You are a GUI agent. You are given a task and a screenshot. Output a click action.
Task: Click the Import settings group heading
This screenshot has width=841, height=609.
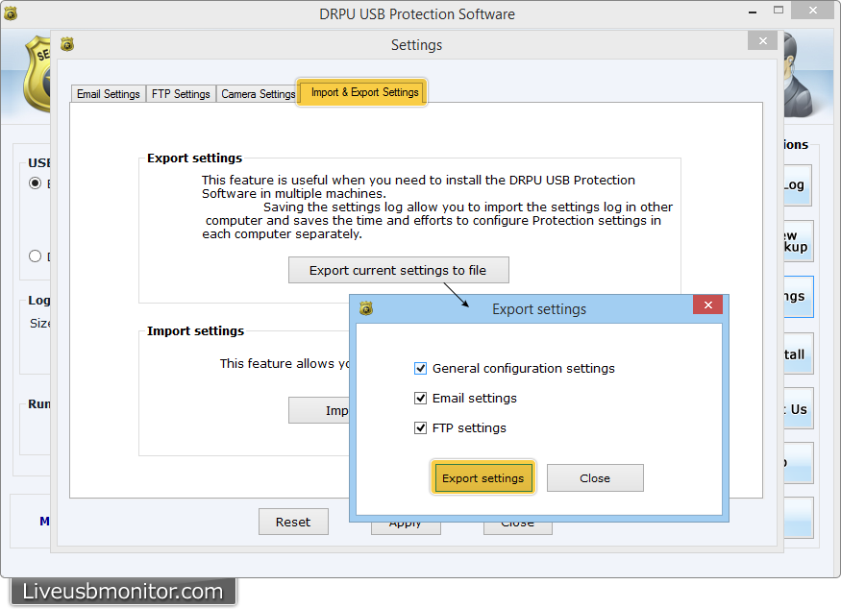[195, 330]
